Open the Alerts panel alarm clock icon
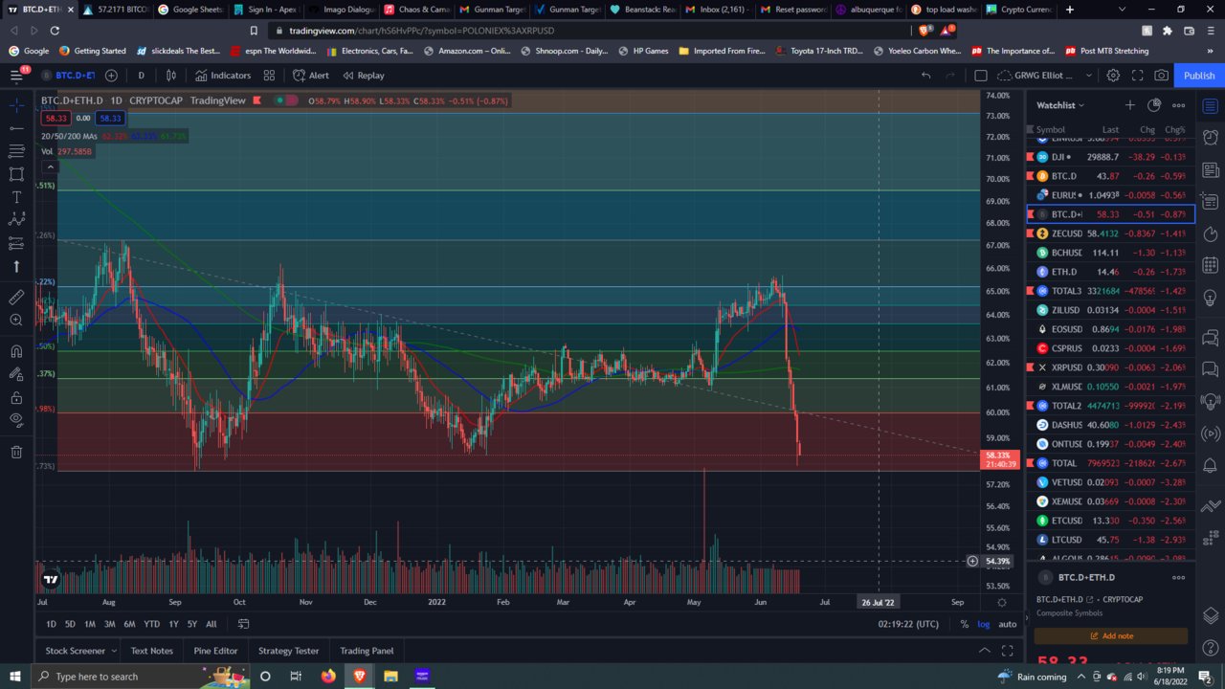The height and width of the screenshot is (689, 1225). pos(1211,137)
